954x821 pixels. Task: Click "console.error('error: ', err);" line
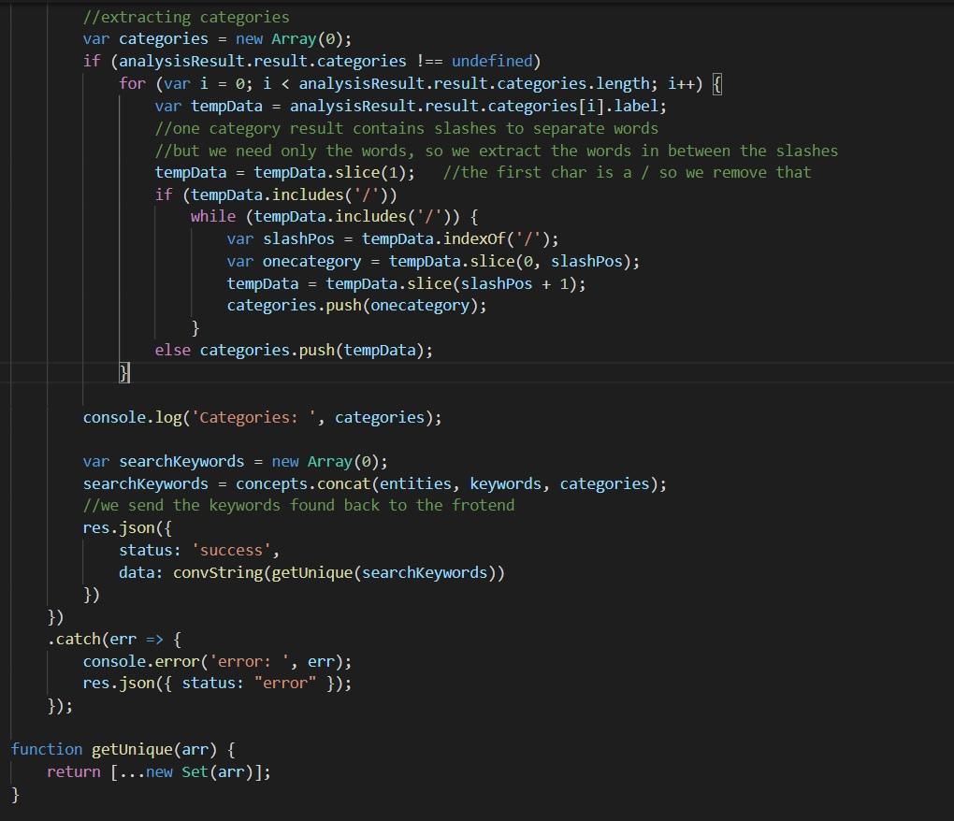217,662
